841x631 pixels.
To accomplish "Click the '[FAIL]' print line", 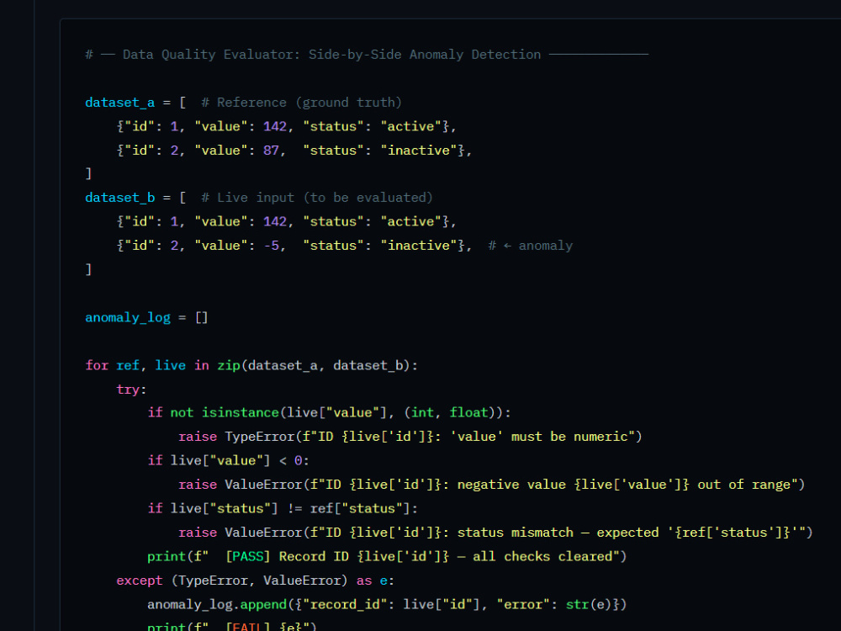I will coord(232,626).
